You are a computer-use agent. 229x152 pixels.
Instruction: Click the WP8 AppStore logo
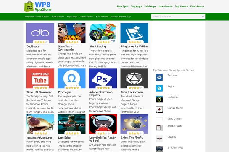pyautogui.click(x=38, y=6)
